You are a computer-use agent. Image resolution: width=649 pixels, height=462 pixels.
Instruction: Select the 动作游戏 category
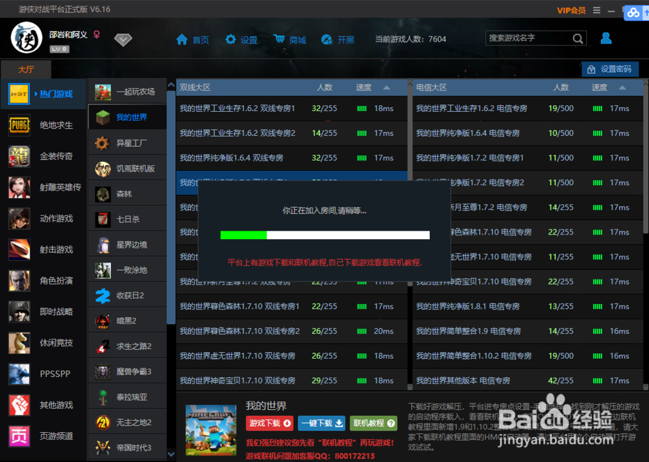point(43,218)
